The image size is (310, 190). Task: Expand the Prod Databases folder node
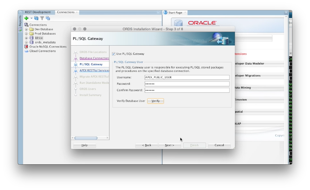tap(26, 34)
